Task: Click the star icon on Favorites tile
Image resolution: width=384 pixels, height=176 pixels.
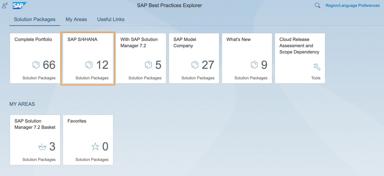Action: (x=95, y=147)
